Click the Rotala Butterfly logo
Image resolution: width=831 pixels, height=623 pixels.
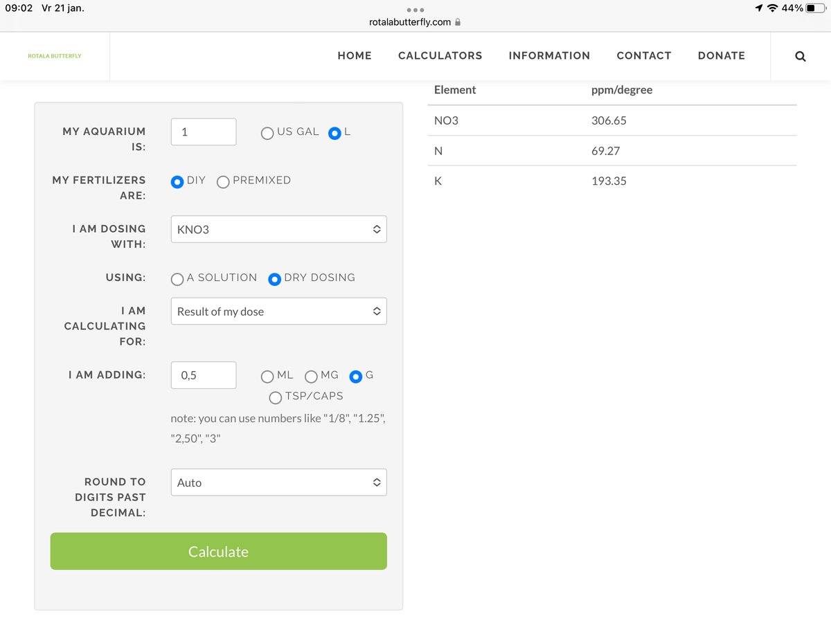click(54, 56)
